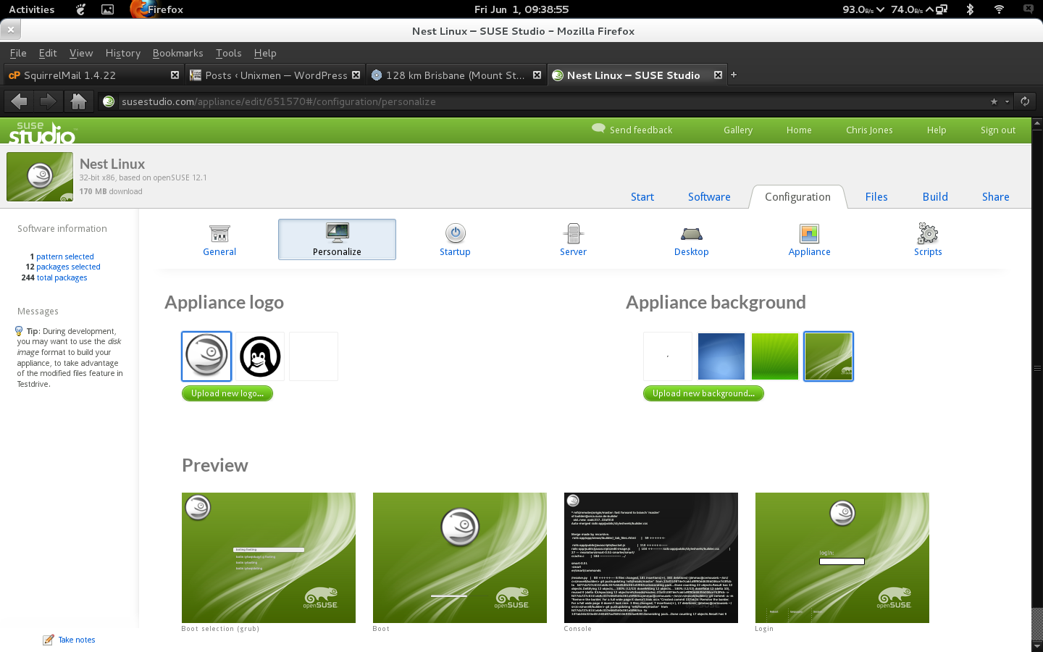The height and width of the screenshot is (652, 1043).
Task: Switch to the Software tab
Action: [x=709, y=197]
